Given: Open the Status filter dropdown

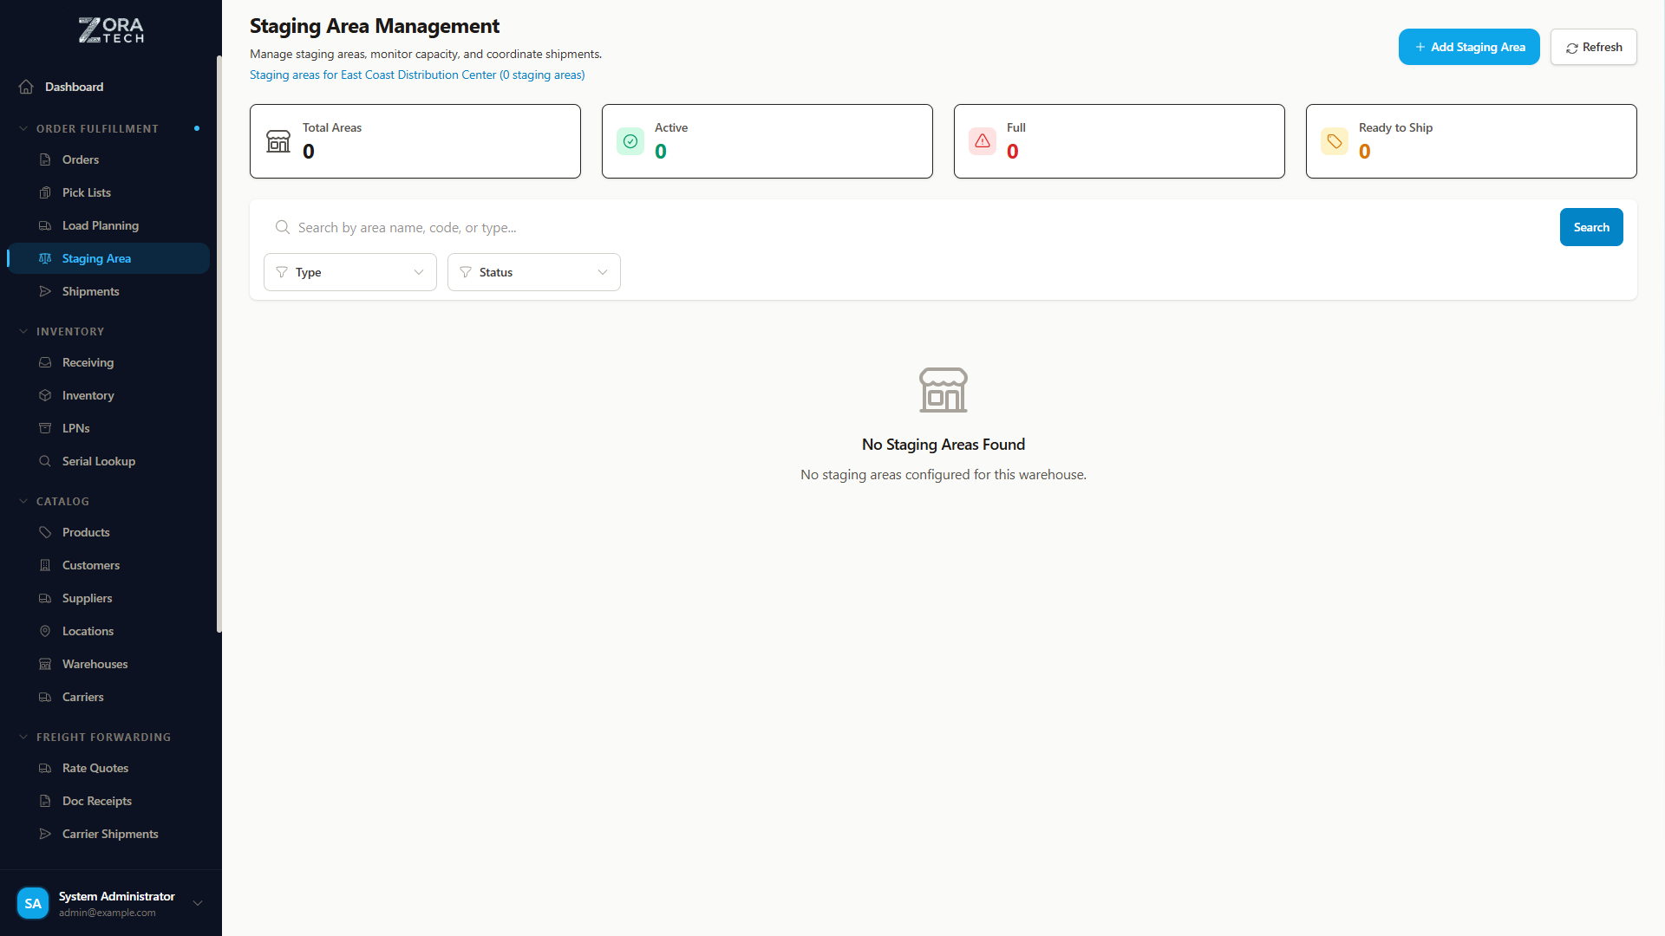Looking at the screenshot, I should point(534,272).
